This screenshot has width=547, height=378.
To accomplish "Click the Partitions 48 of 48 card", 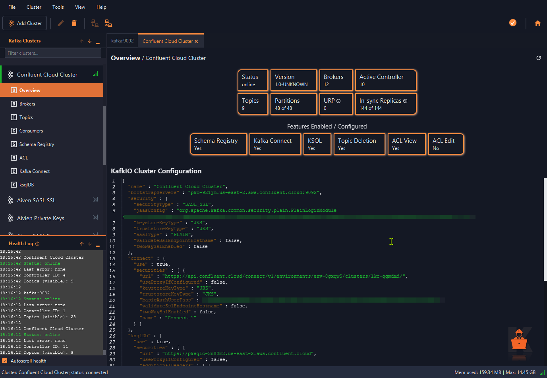I will tap(294, 104).
